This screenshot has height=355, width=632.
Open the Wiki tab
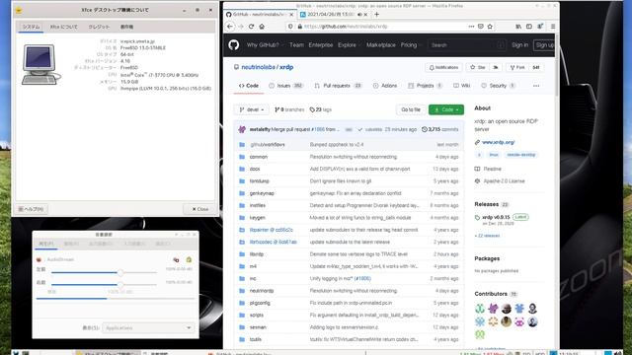pos(461,86)
